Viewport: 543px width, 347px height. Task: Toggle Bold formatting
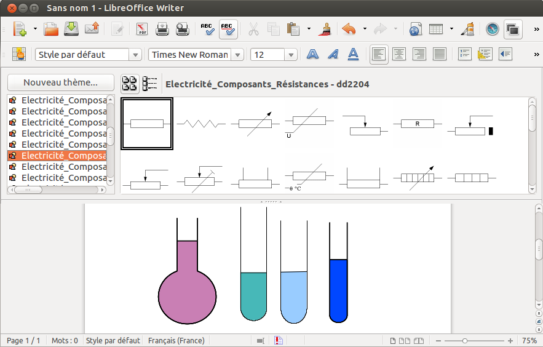(313, 54)
